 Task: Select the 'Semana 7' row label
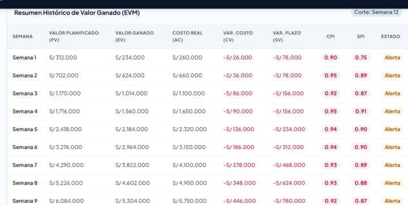pyautogui.click(x=25, y=165)
